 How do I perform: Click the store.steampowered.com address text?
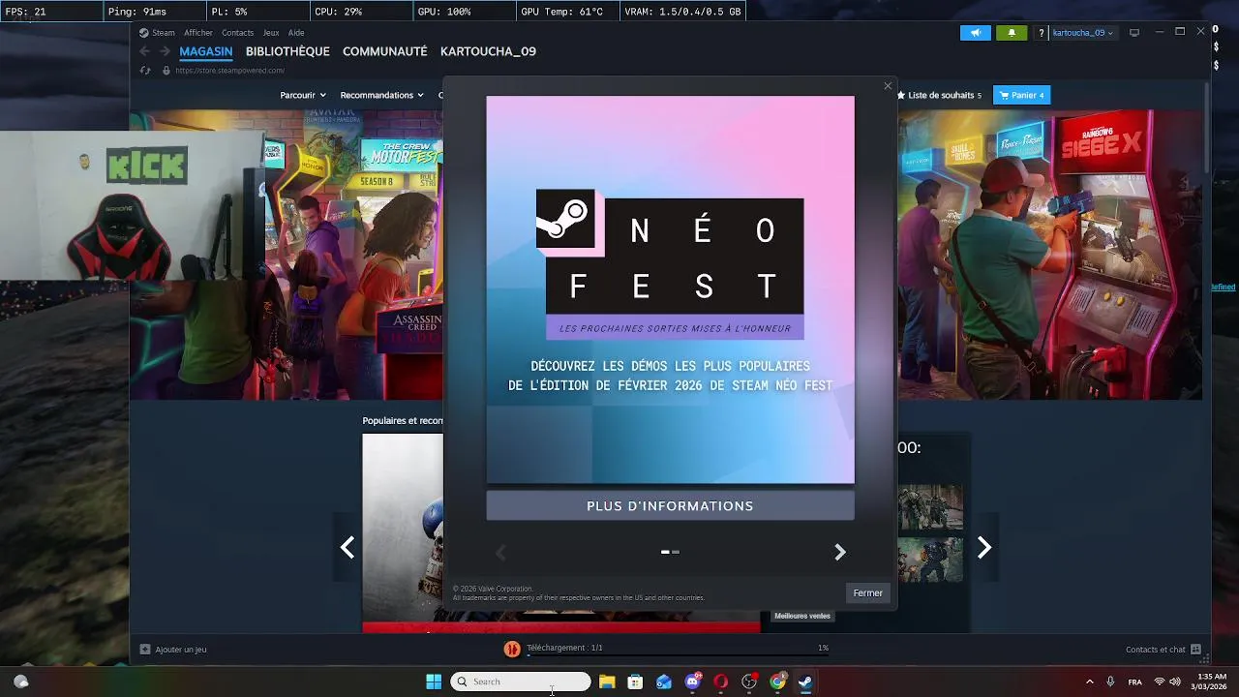(230, 71)
